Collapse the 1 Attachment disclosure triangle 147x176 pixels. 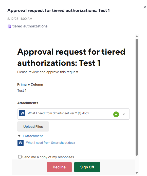pos(19,136)
